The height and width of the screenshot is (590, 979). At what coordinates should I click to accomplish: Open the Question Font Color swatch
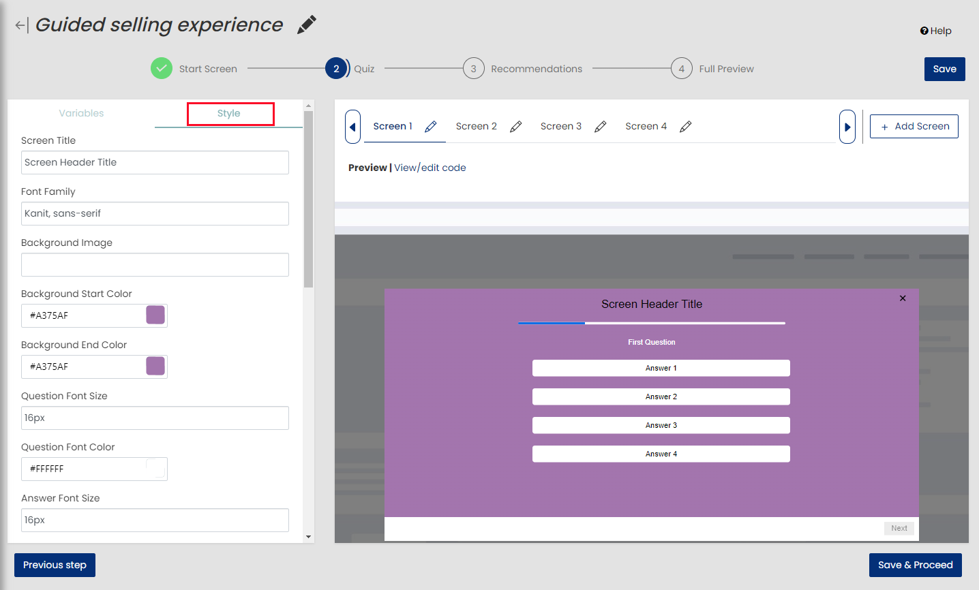coord(155,468)
